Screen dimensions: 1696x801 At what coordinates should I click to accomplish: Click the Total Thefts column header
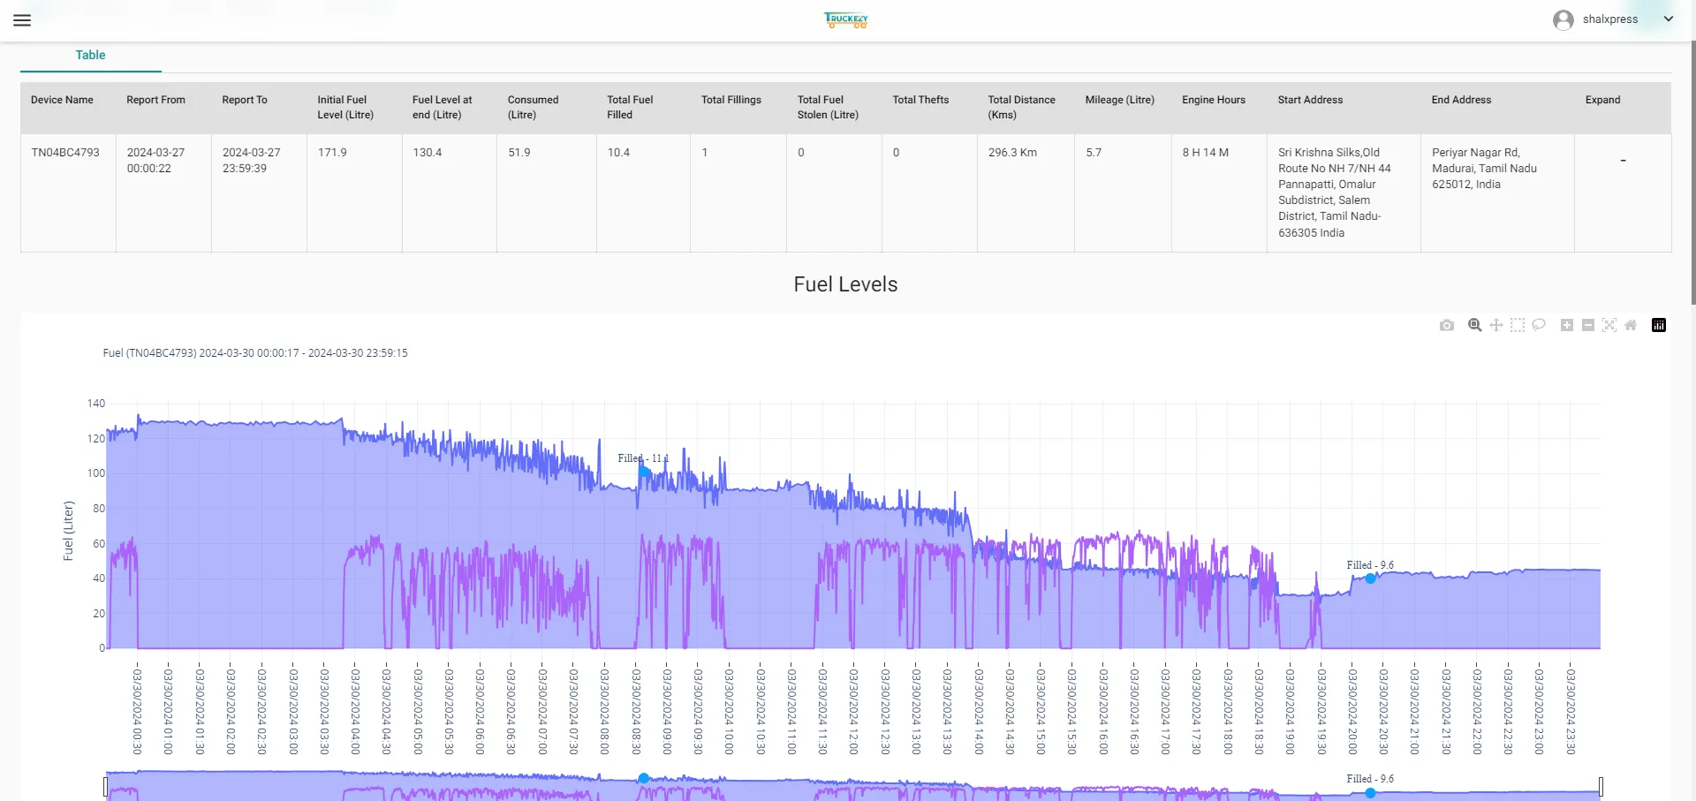pos(920,100)
